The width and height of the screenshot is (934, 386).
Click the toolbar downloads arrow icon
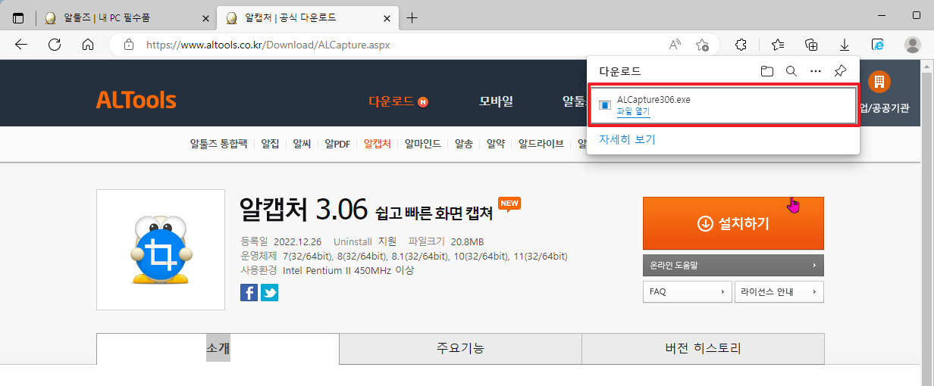pyautogui.click(x=845, y=45)
